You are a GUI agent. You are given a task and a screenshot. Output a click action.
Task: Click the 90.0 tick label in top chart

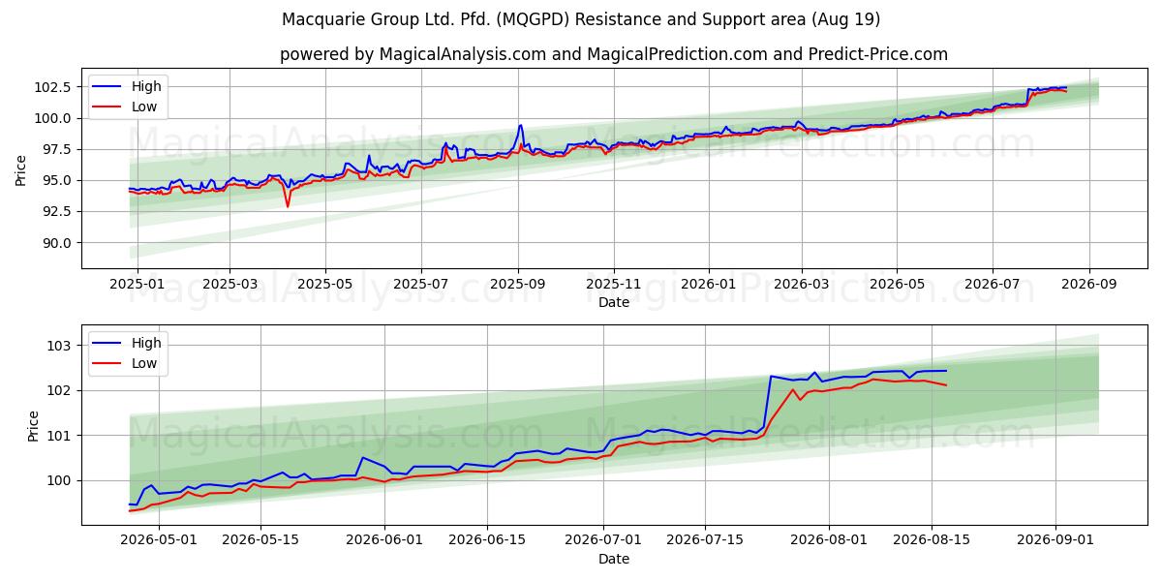pyautogui.click(x=57, y=242)
